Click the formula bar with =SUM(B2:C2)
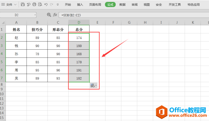The height and width of the screenshot is (121, 209). 134,15
